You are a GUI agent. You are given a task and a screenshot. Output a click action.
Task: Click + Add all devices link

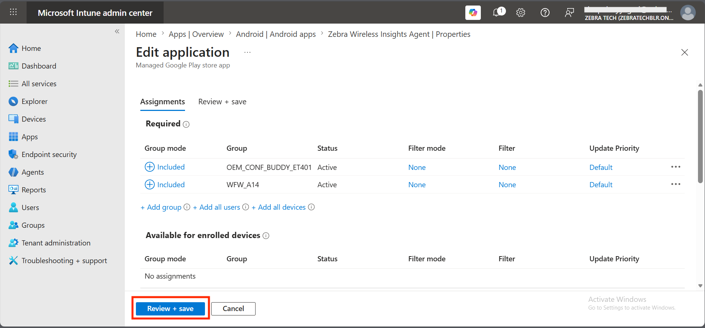278,207
